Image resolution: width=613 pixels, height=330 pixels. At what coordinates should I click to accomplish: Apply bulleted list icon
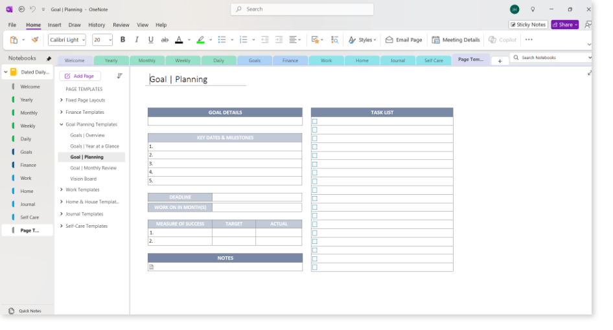tap(222, 39)
